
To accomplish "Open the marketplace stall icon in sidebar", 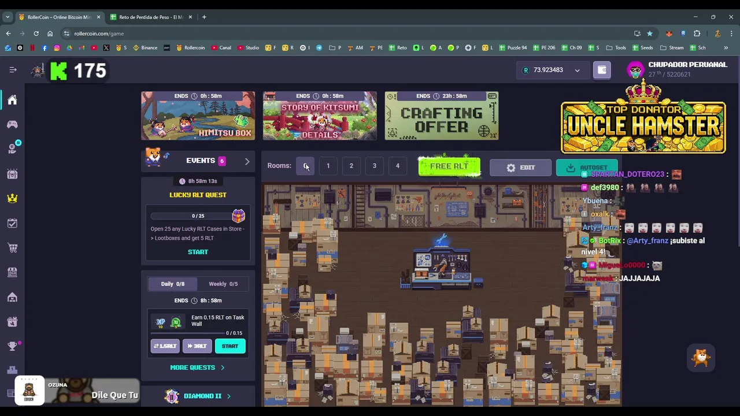I will tap(12, 272).
